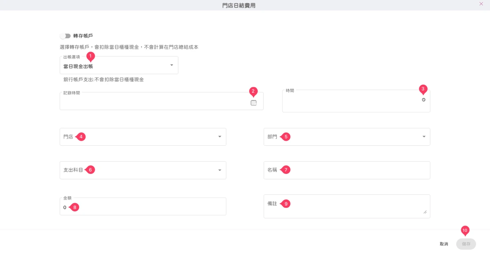Open the 出帳選項 dropdown showing 當日現金出帳
The image size is (490, 257).
coord(119,65)
